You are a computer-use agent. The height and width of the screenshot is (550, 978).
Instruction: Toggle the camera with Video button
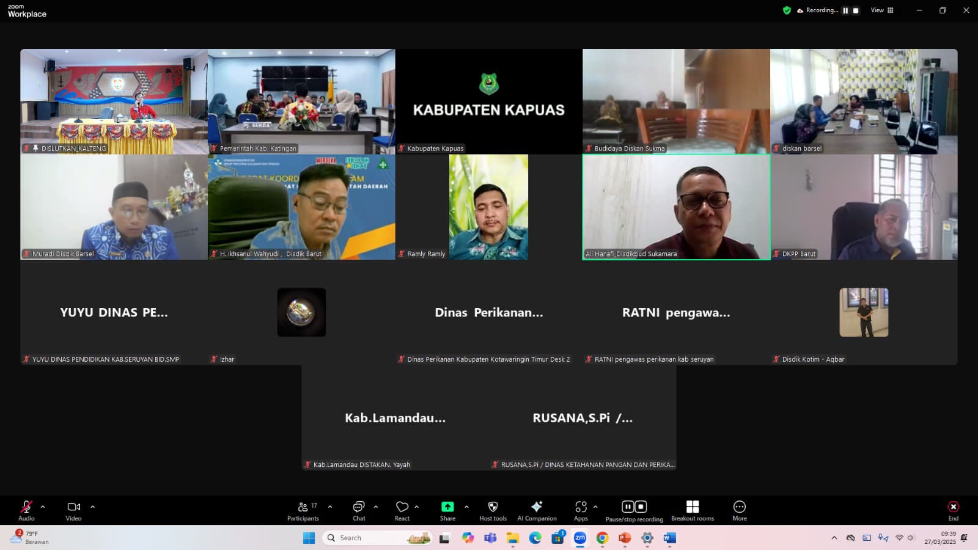(x=73, y=511)
